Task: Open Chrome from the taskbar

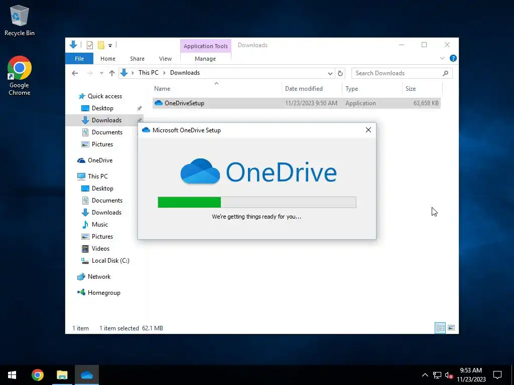Action: point(37,375)
